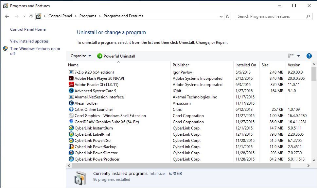
Task: Click the vertical scrollbar down arrow
Action: (x=314, y=160)
